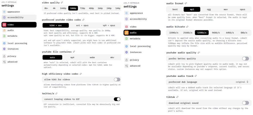This screenshot has width=253, height=115.
Task: Click the red video icon in left sidebar
Action: click(x=4, y=25)
